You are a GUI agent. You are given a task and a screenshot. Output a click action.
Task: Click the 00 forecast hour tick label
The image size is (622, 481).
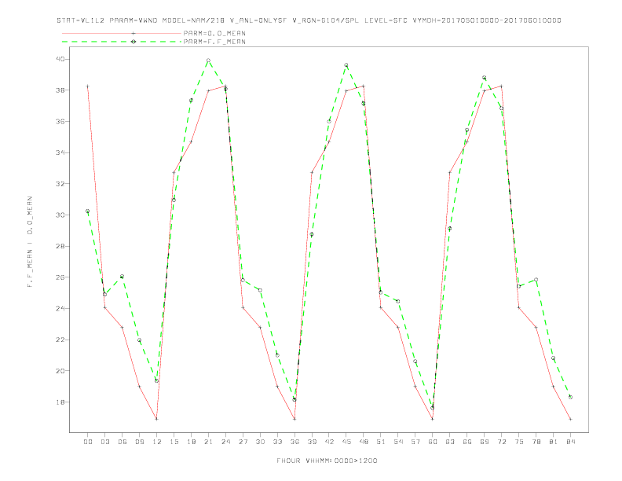click(x=88, y=442)
